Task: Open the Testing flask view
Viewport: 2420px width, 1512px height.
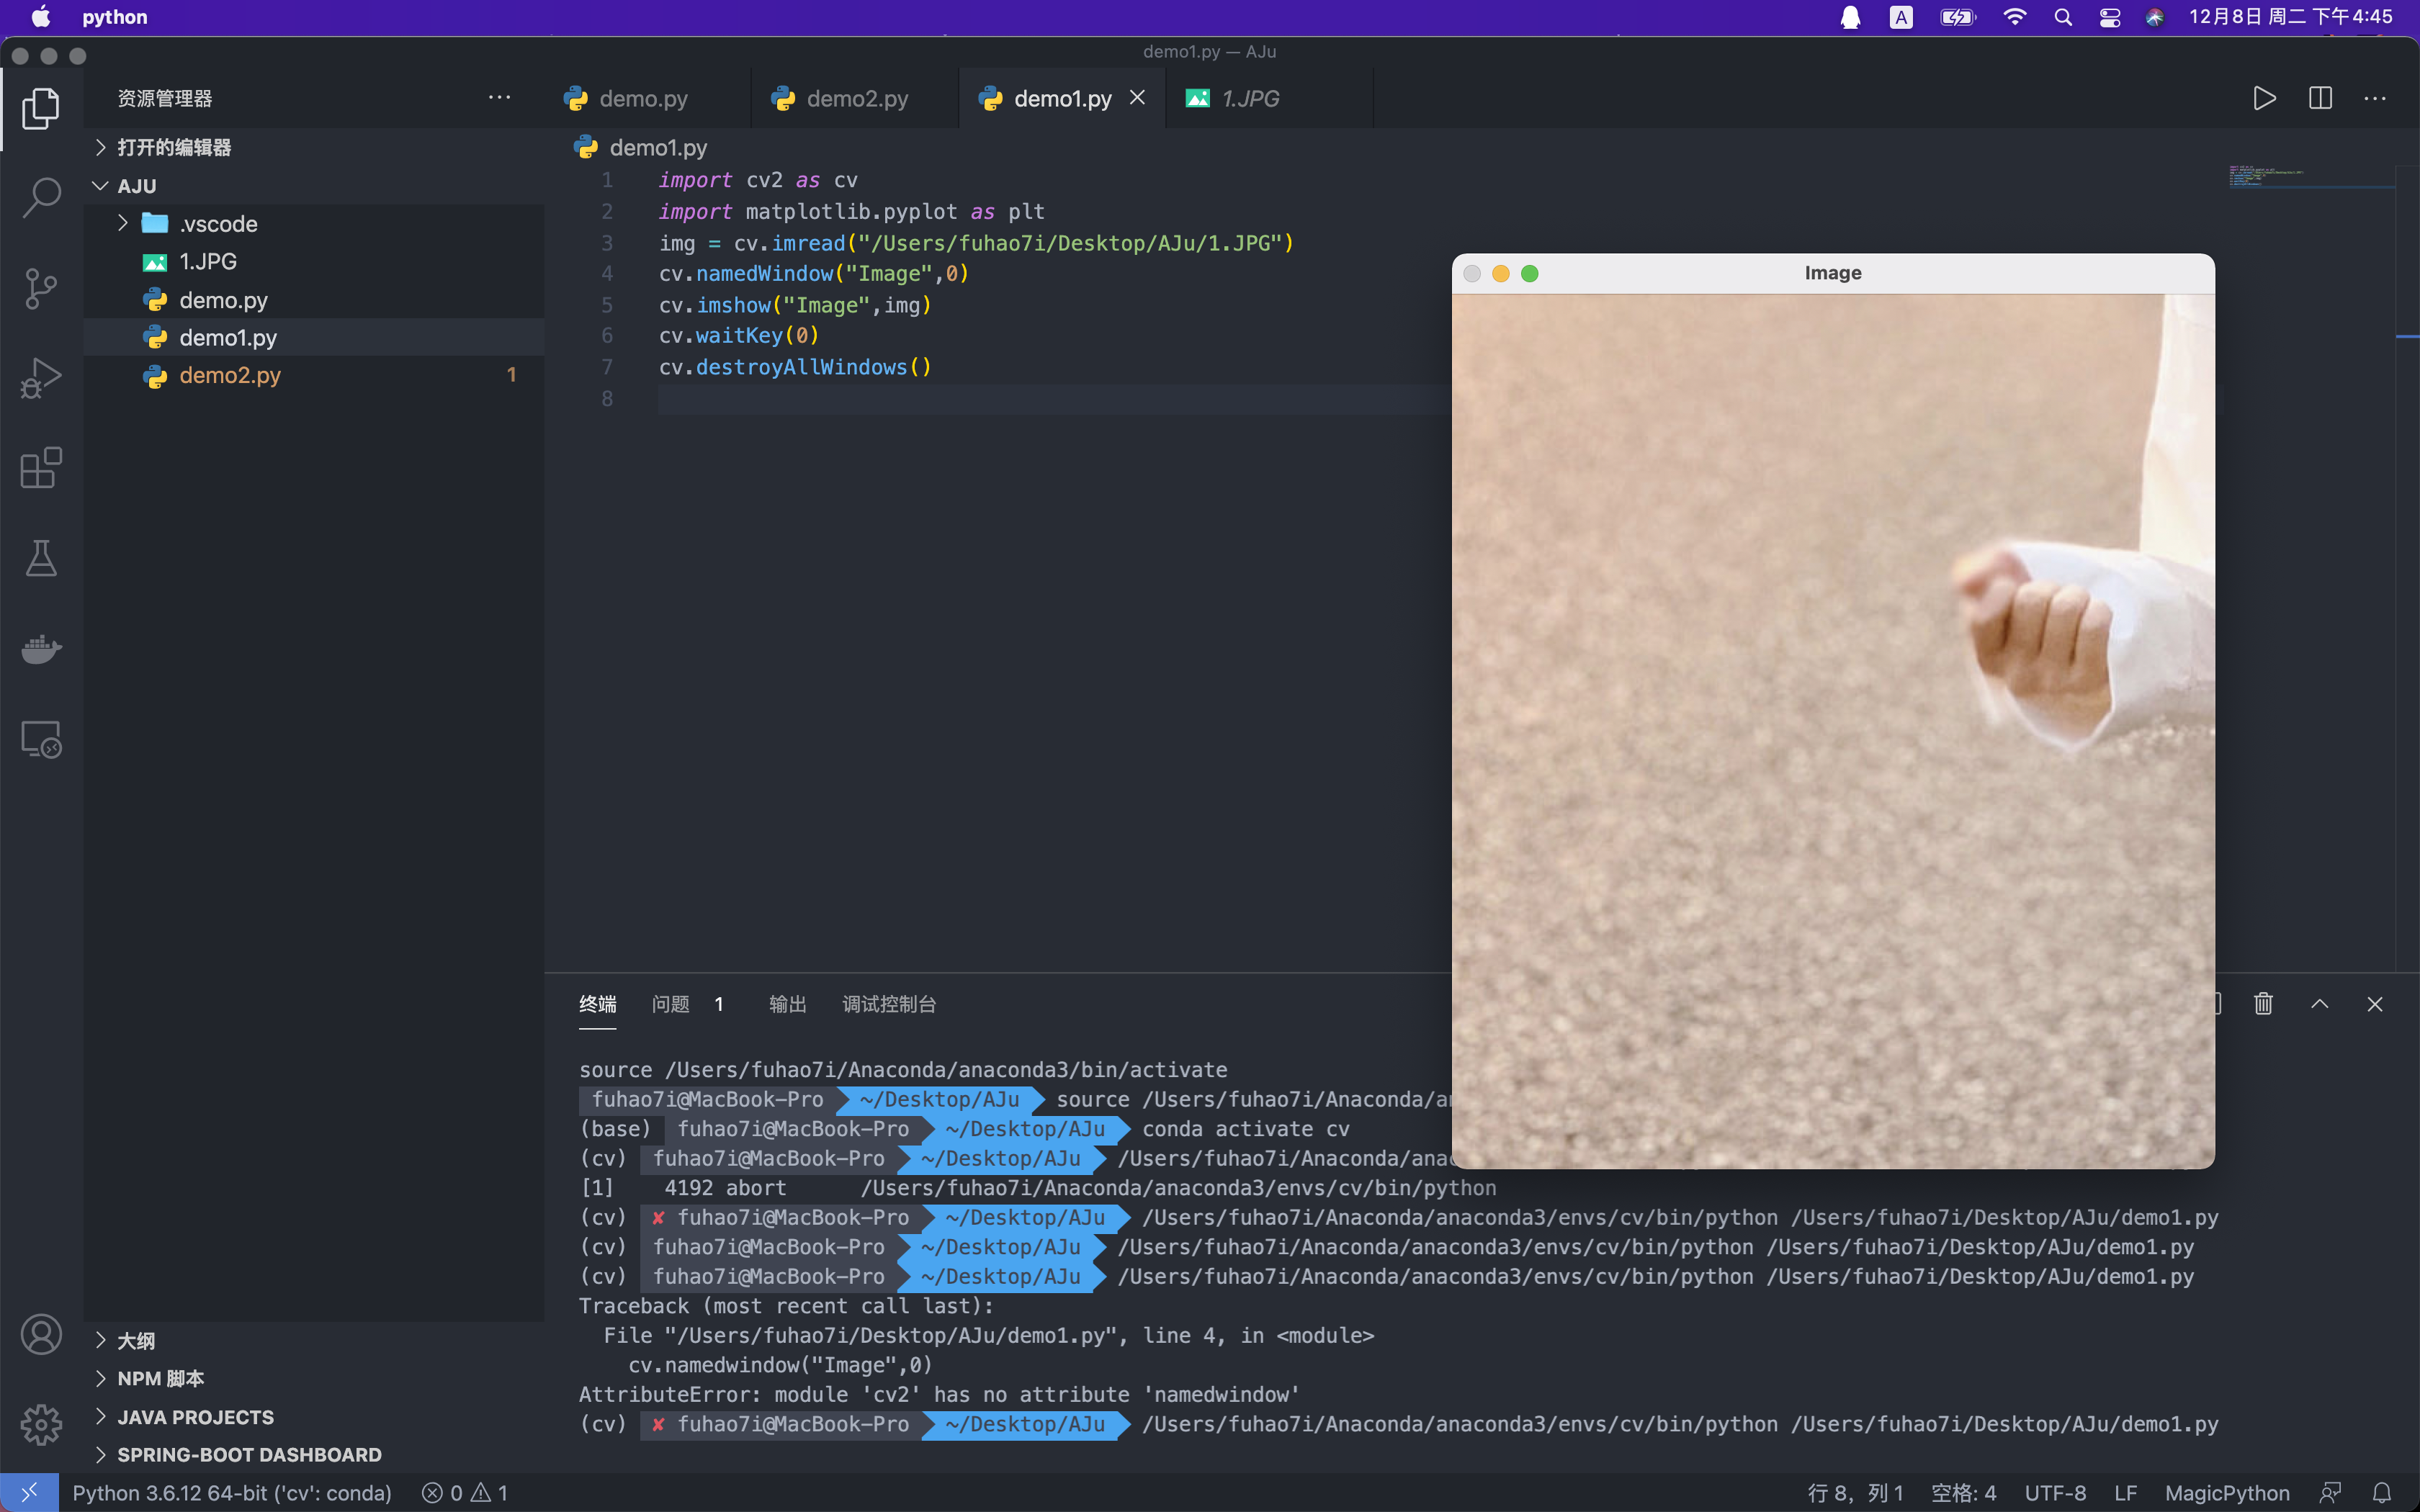Action: 41,558
